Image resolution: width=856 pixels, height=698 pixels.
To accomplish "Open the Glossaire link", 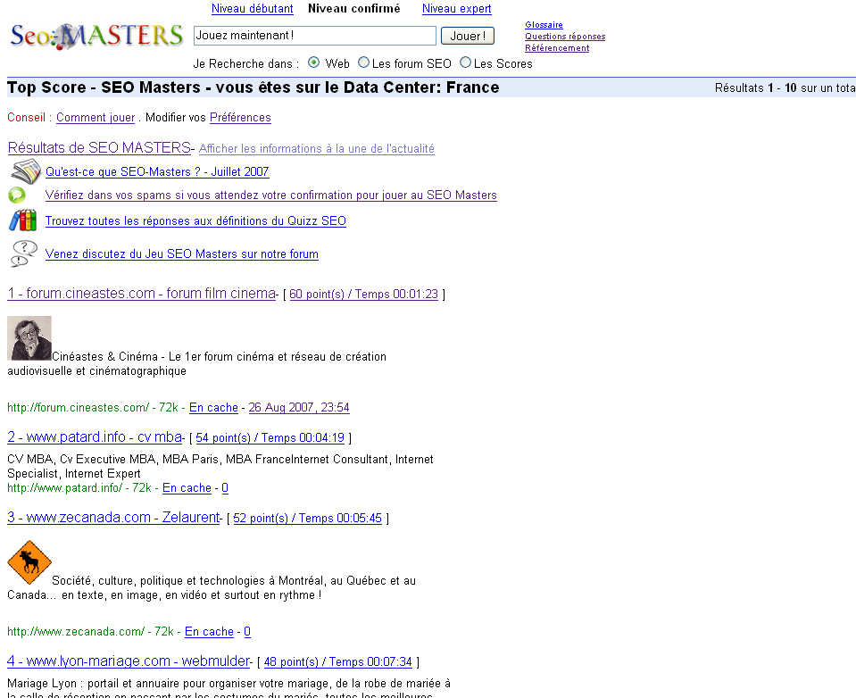I will tap(544, 25).
